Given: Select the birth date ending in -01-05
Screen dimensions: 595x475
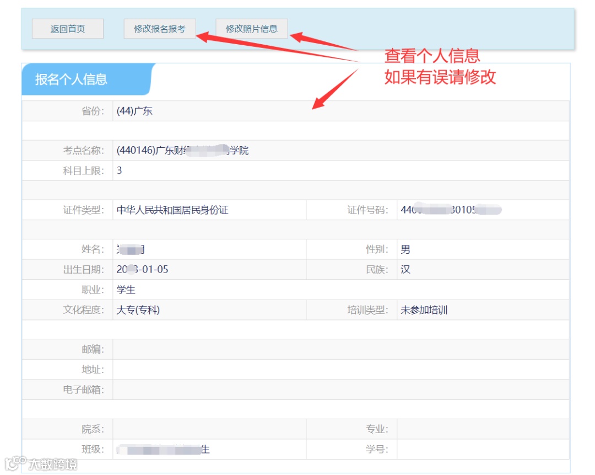Looking at the screenshot, I should (142, 269).
